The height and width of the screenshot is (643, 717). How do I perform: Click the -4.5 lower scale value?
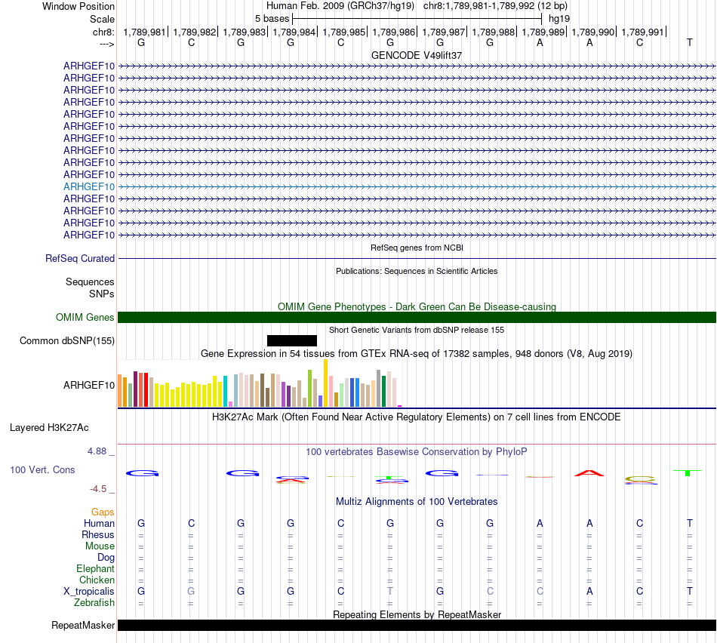[x=98, y=489]
